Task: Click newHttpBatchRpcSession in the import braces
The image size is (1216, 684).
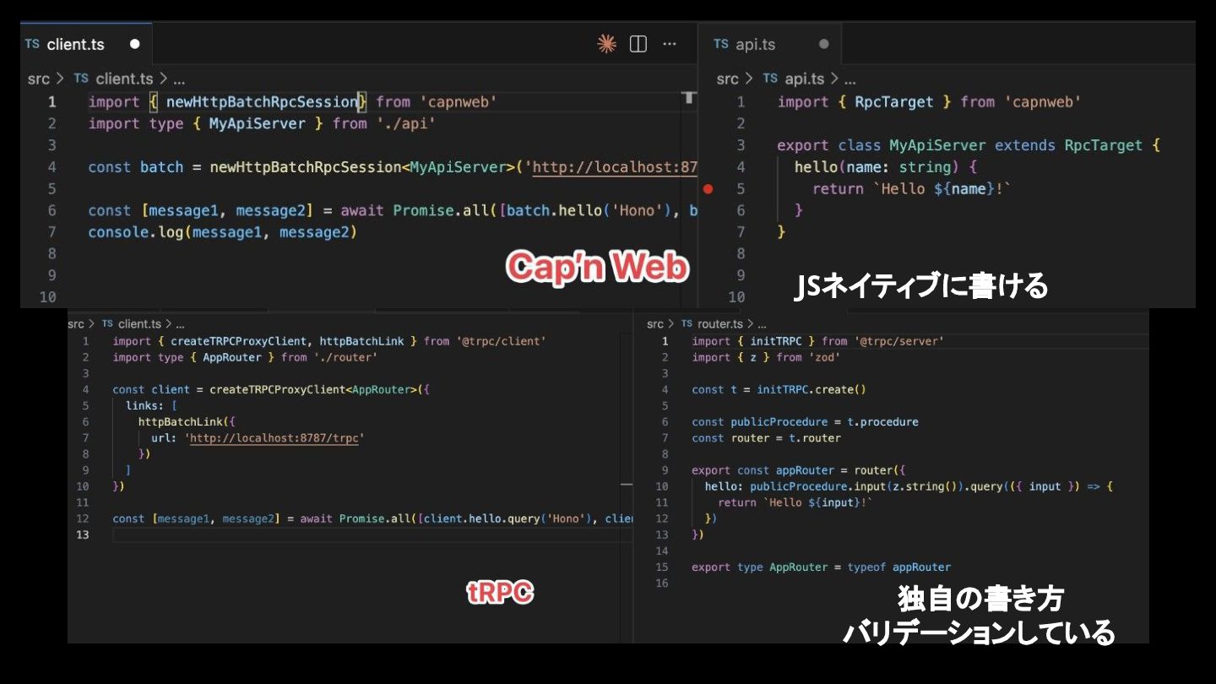Action: [x=262, y=102]
